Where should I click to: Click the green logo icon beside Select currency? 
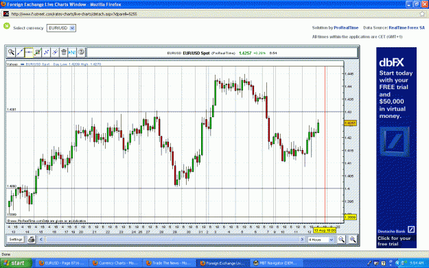point(7,26)
